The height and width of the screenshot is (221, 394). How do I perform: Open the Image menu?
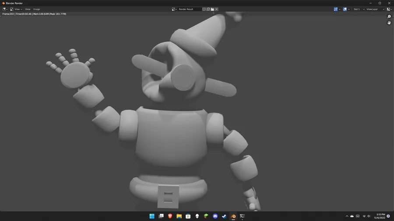click(37, 9)
